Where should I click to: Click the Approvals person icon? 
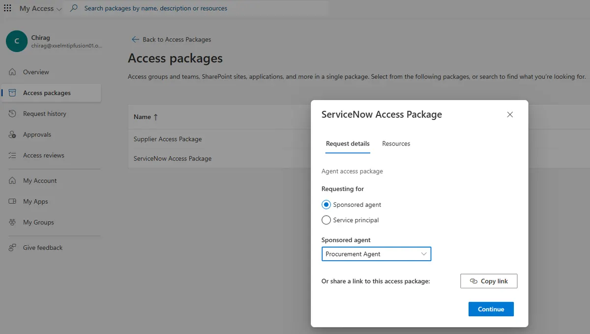(13, 135)
